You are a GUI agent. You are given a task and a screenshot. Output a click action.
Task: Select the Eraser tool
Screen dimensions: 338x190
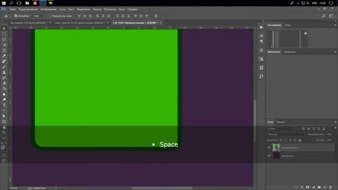tap(4, 83)
